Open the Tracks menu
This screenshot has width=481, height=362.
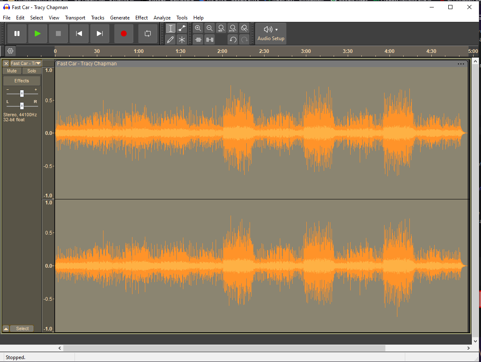98,18
